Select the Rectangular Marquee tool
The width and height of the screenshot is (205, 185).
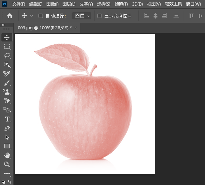[7, 46]
